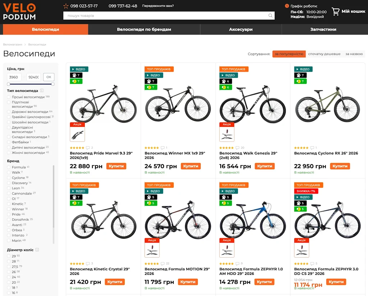Open the blue Formula ZEPHYR 1.0 image
Viewport: 368px width, 296px height.
click(x=253, y=220)
